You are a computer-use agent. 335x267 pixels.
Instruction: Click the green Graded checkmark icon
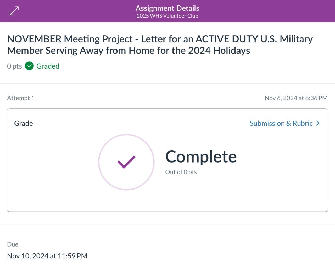click(x=29, y=66)
